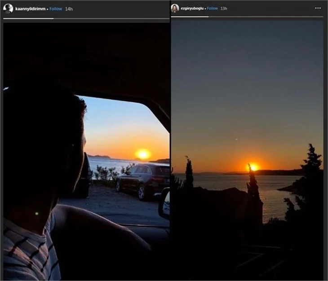Open the three-dot more options menu
Viewport: 328px width, 281px height.
tap(318, 8)
